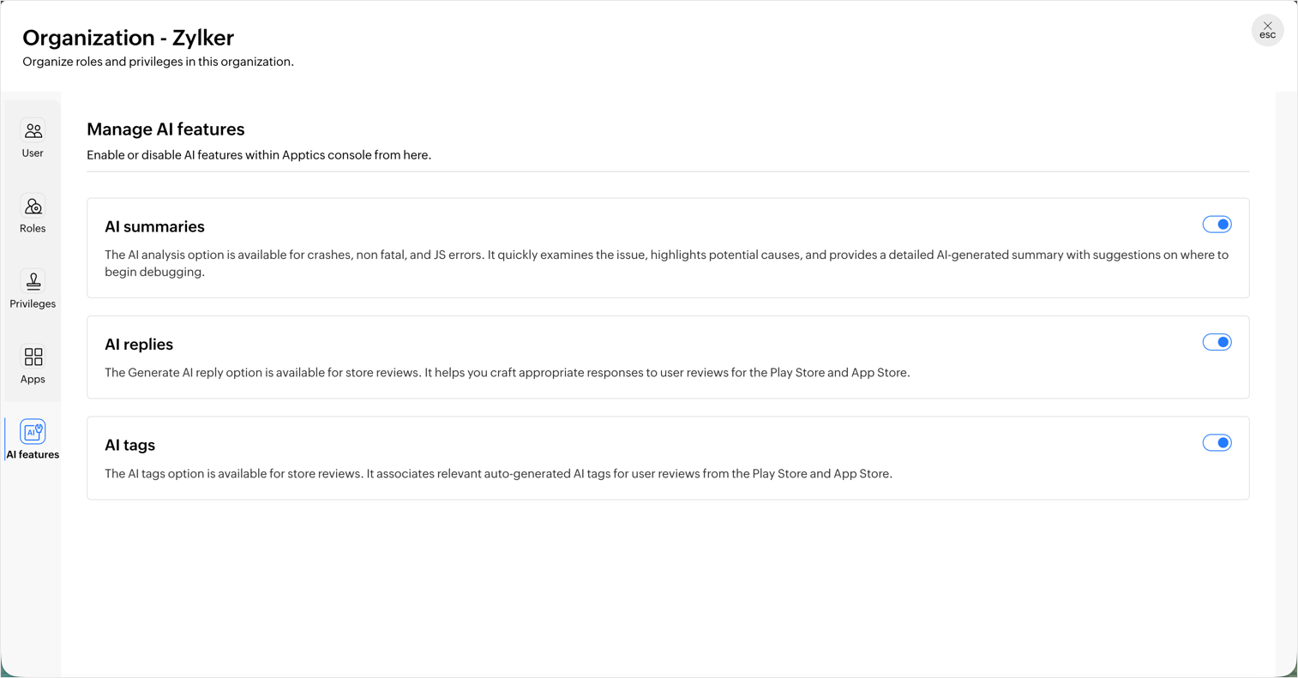Close the dialog with the esc button
The height and width of the screenshot is (678, 1298).
pos(1267,31)
